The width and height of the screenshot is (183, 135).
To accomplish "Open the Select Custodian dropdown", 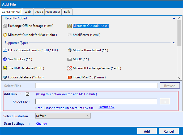I will coord(63,116).
